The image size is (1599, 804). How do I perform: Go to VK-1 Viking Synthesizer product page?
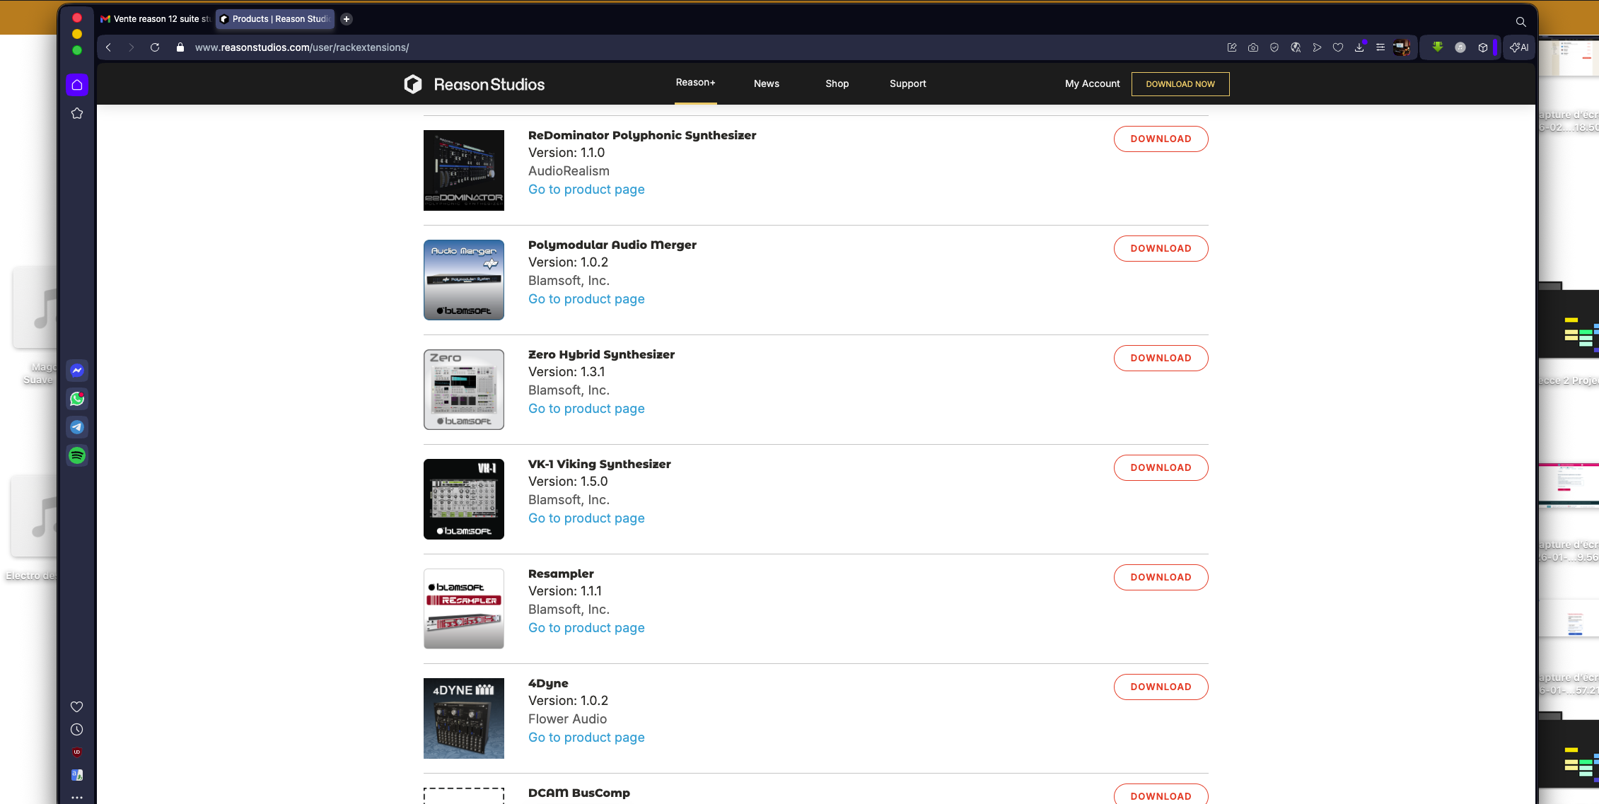coord(586,518)
